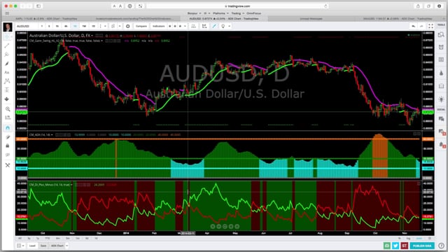
Task: Switch to the Unread Messages browser tab
Action: [311, 19]
